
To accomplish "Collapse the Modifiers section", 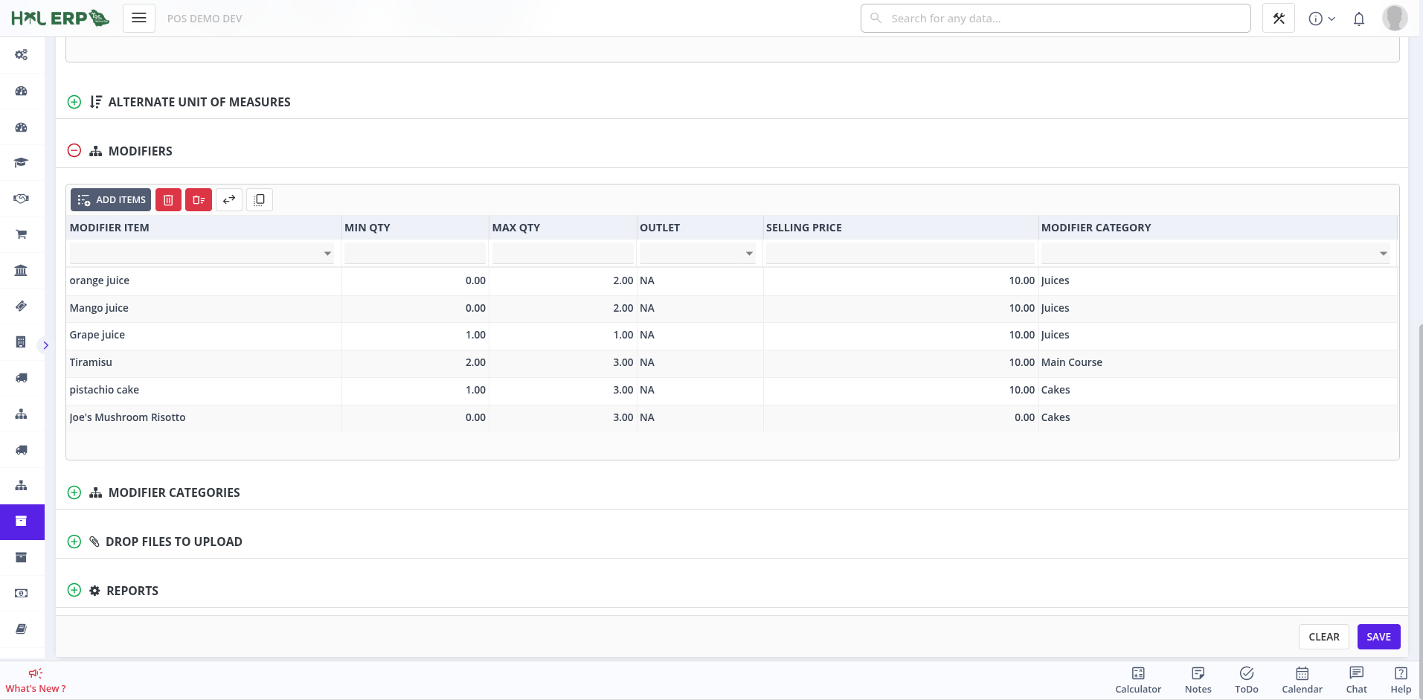I will tap(74, 151).
